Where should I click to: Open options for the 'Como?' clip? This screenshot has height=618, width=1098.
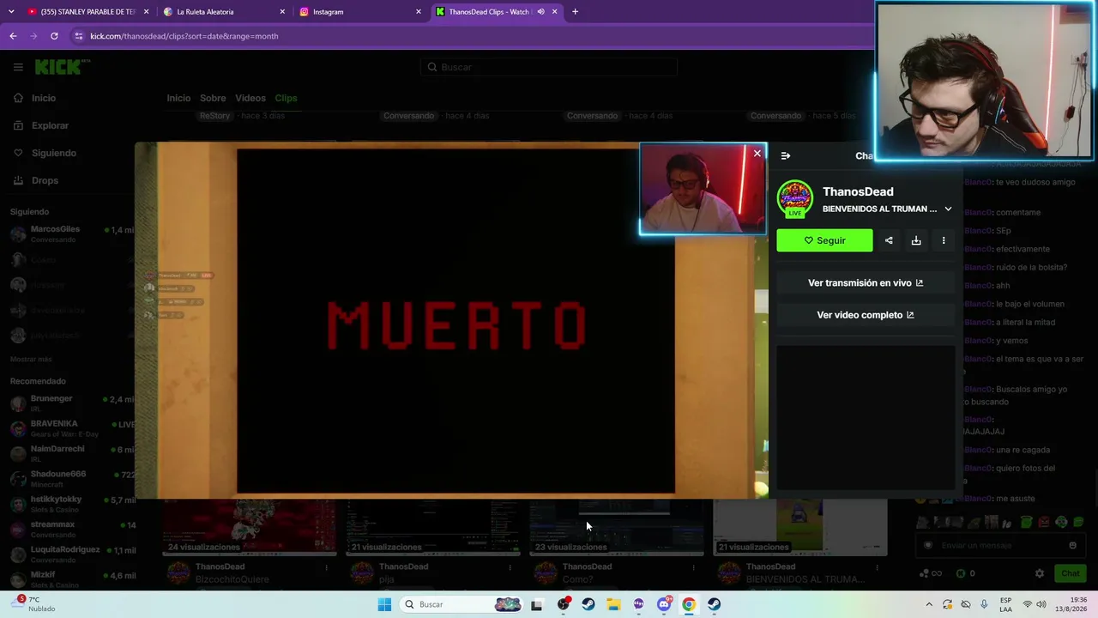[x=693, y=566]
